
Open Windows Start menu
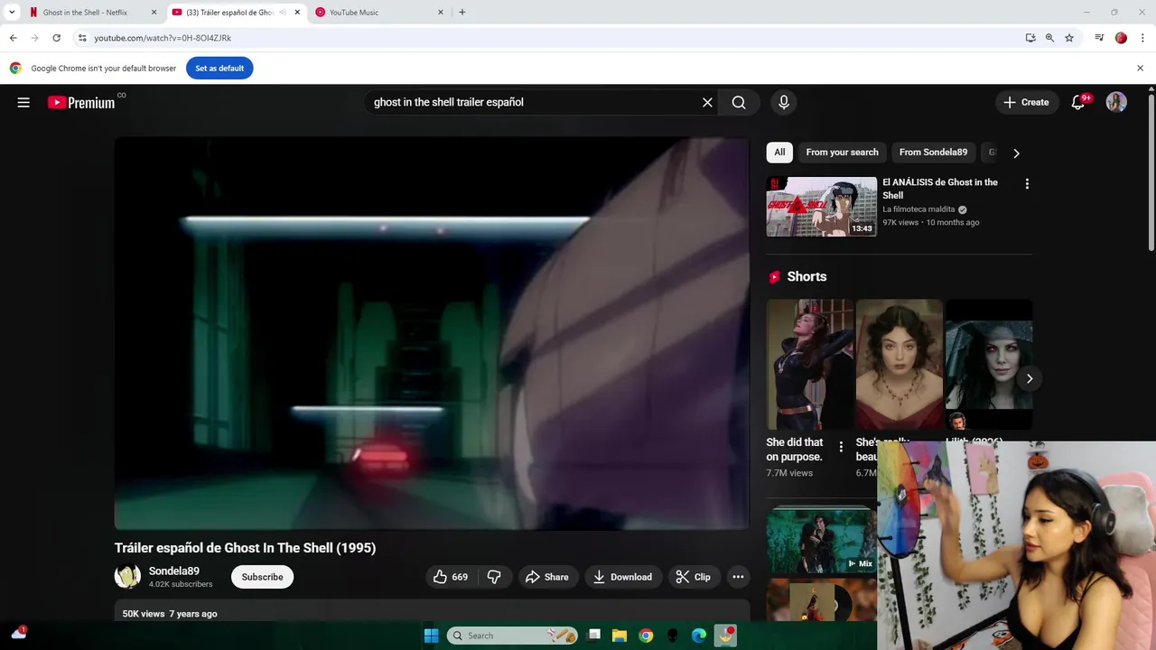pyautogui.click(x=431, y=636)
